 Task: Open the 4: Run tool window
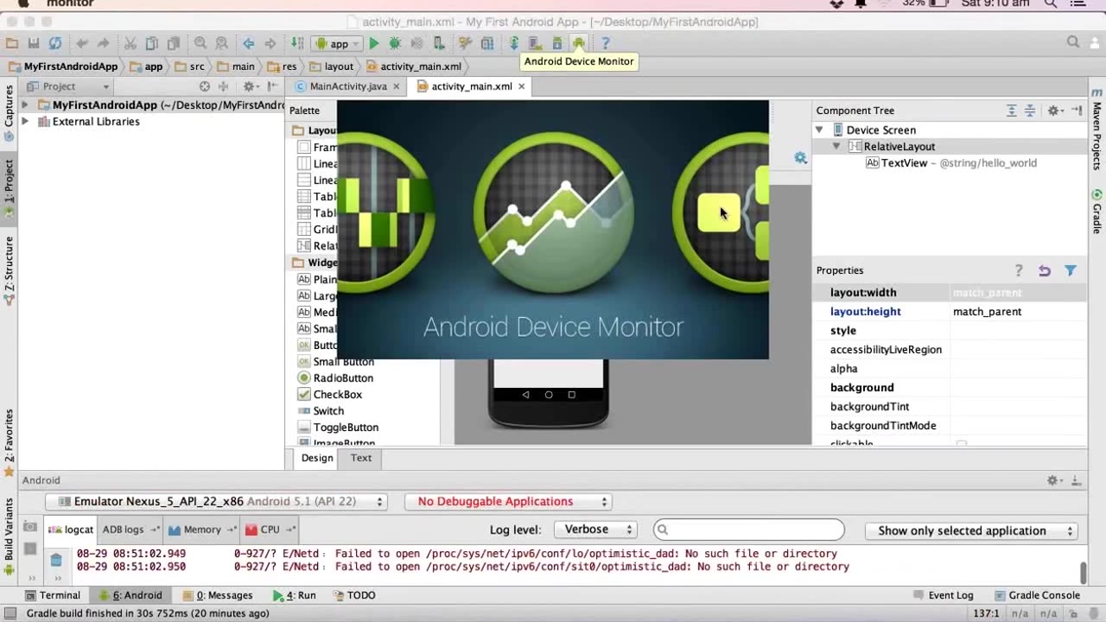295,595
